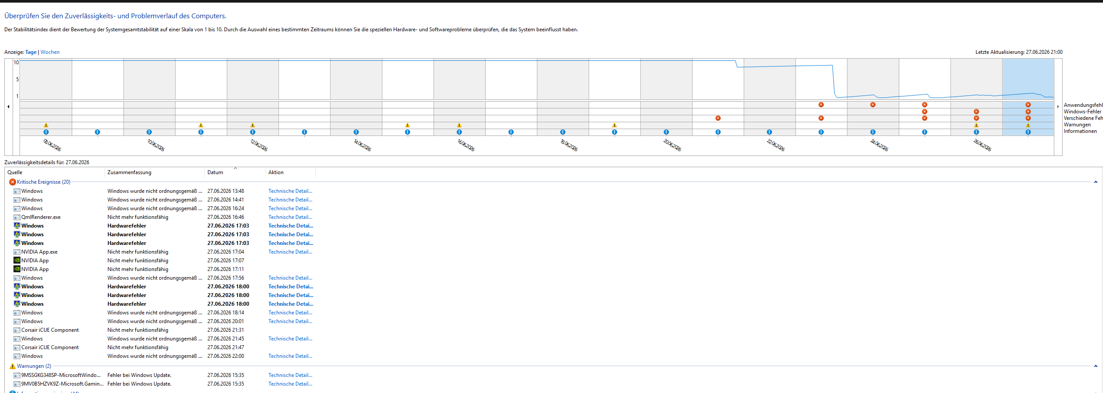
Task: Open Technische Details for Windows 17:56 event
Action: coord(290,278)
